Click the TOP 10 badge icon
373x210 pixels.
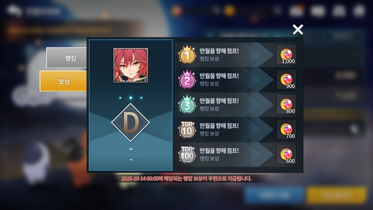click(187, 130)
